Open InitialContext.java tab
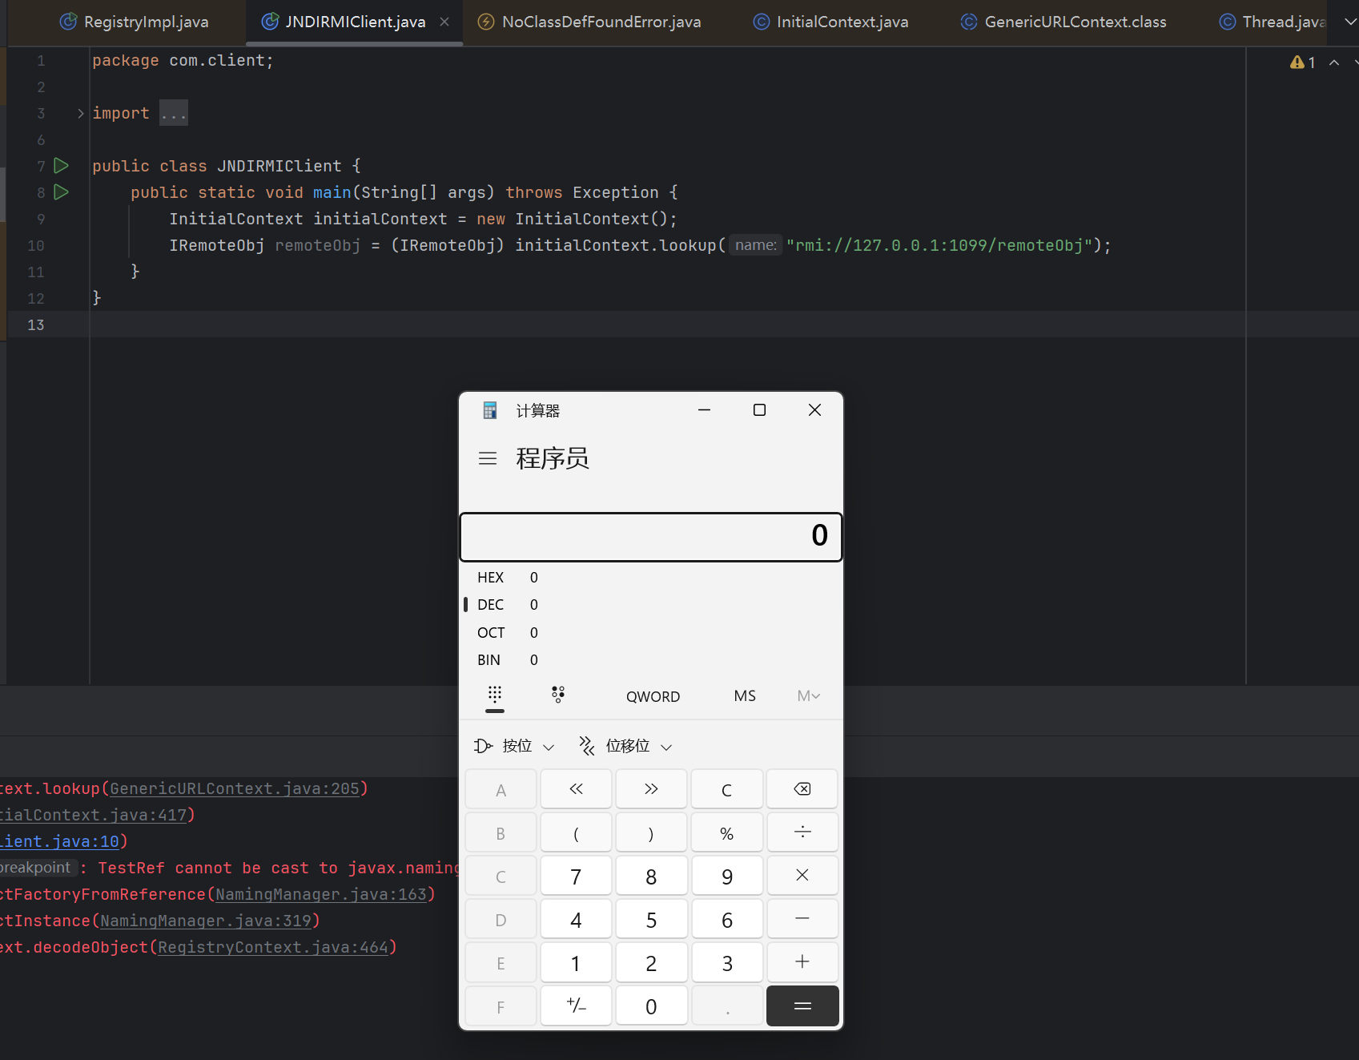Screen dimensions: 1359x1060 [x=830, y=22]
